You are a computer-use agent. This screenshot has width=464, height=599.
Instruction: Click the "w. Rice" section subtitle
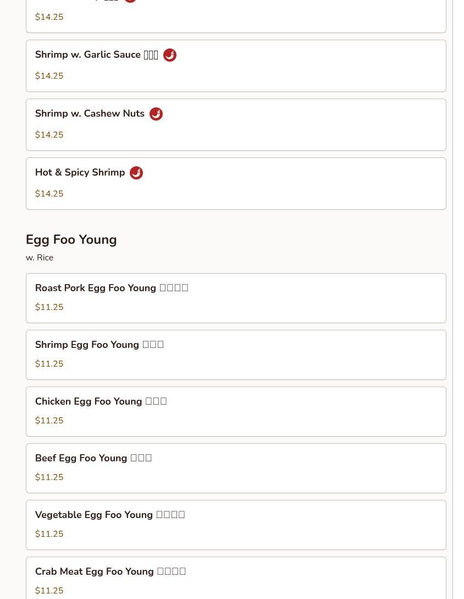40,258
